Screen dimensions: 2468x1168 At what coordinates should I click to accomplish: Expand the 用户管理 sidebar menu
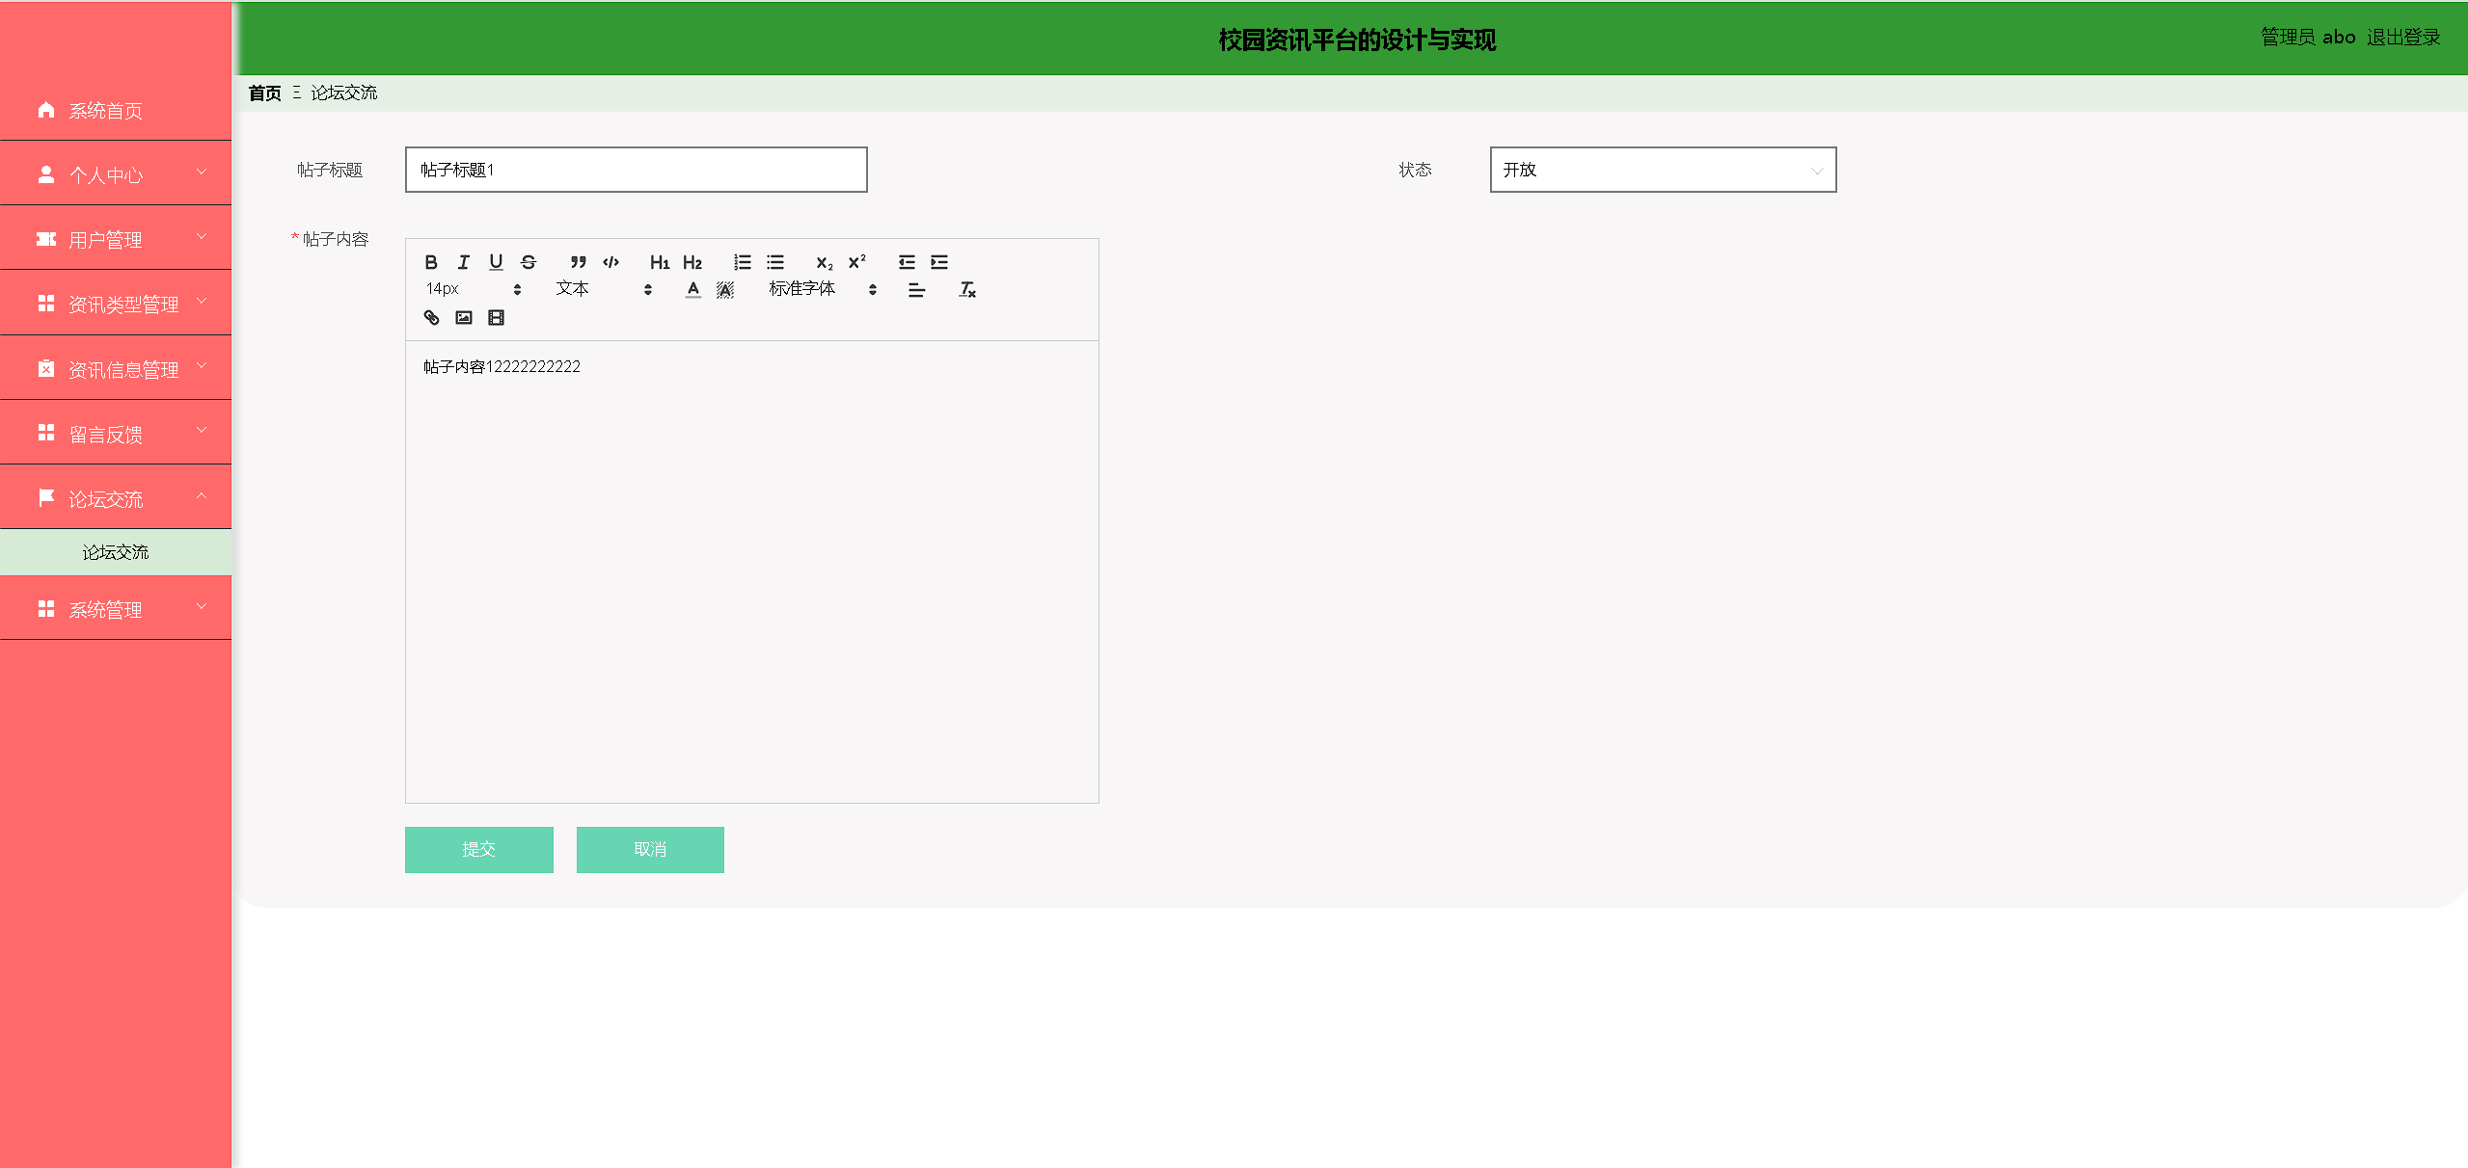116,238
